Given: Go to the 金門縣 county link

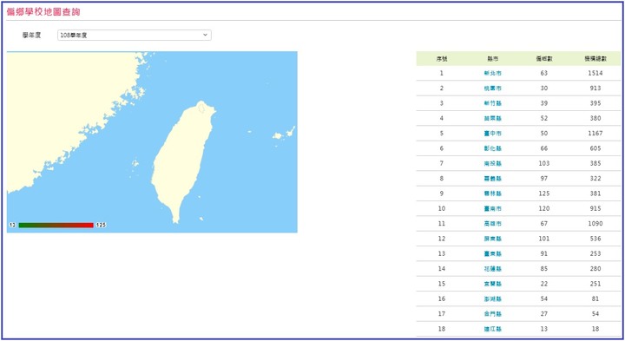Looking at the screenshot, I should pos(493,313).
